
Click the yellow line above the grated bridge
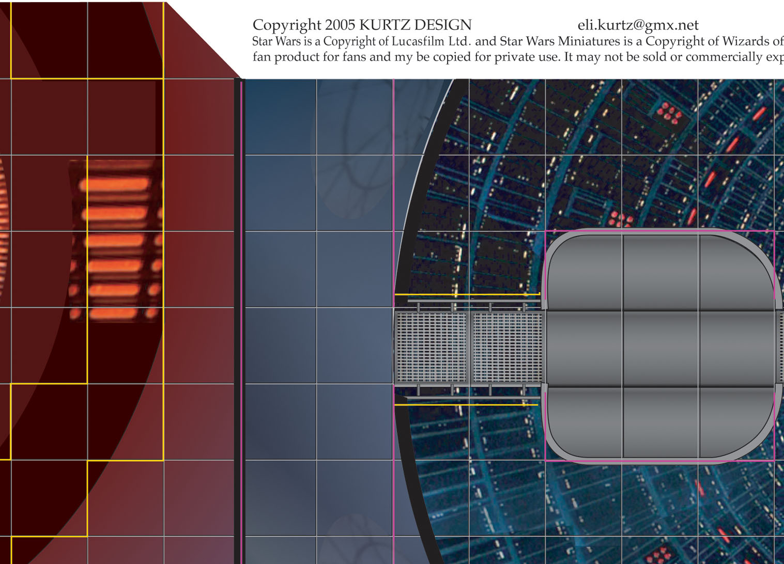pyautogui.click(x=467, y=294)
